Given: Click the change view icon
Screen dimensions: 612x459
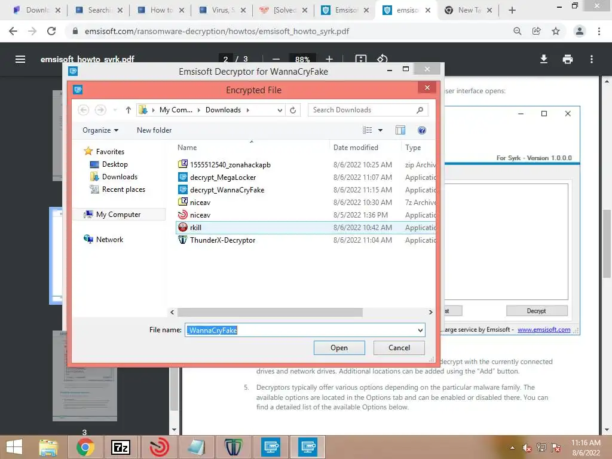Looking at the screenshot, I should [368, 130].
